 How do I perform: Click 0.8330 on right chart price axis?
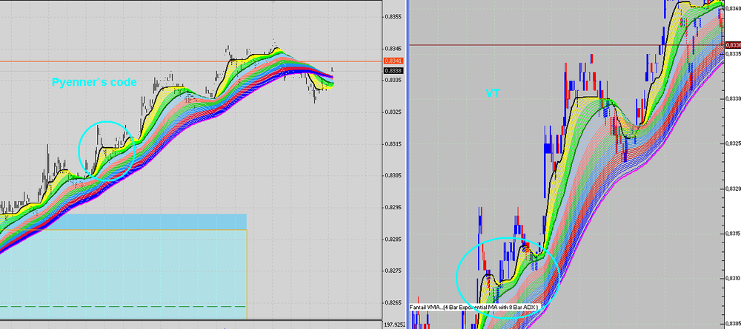tap(733, 98)
